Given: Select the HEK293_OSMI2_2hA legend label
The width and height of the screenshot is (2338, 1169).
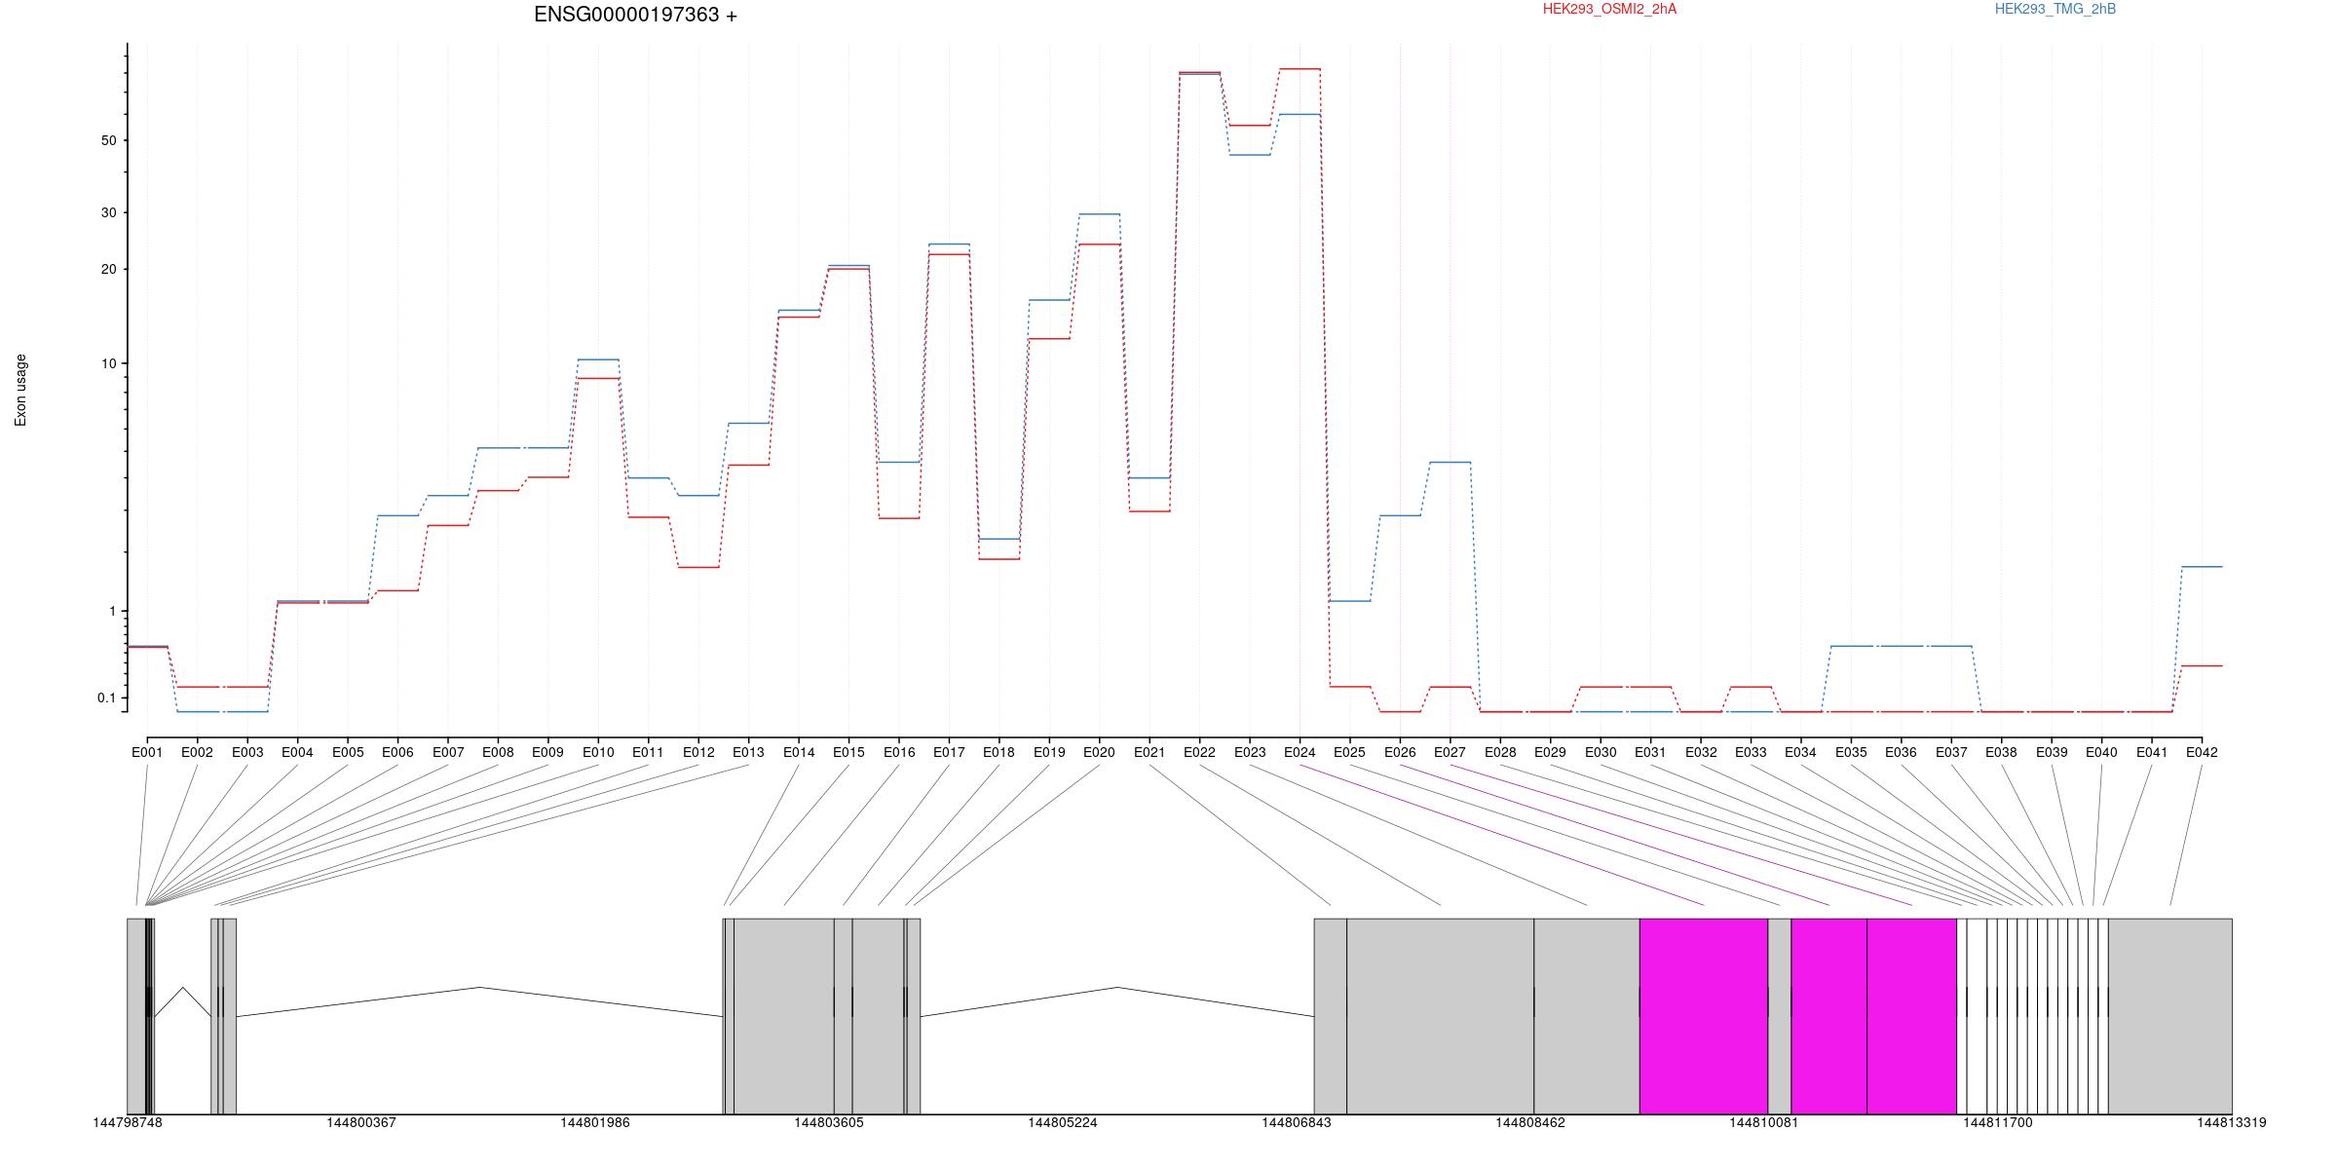Looking at the screenshot, I should pos(1609,9).
